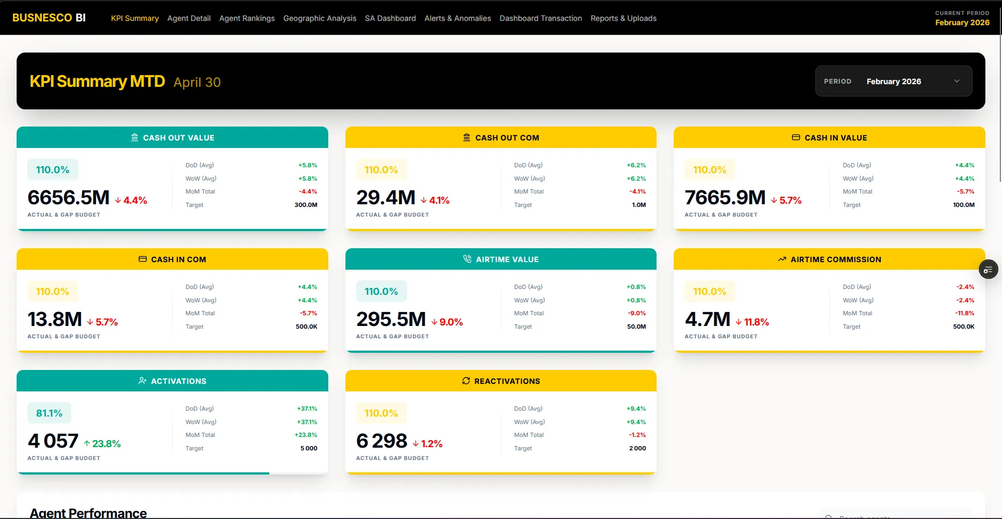
Task: Switch to Agent Detail tab
Action: [x=189, y=18]
